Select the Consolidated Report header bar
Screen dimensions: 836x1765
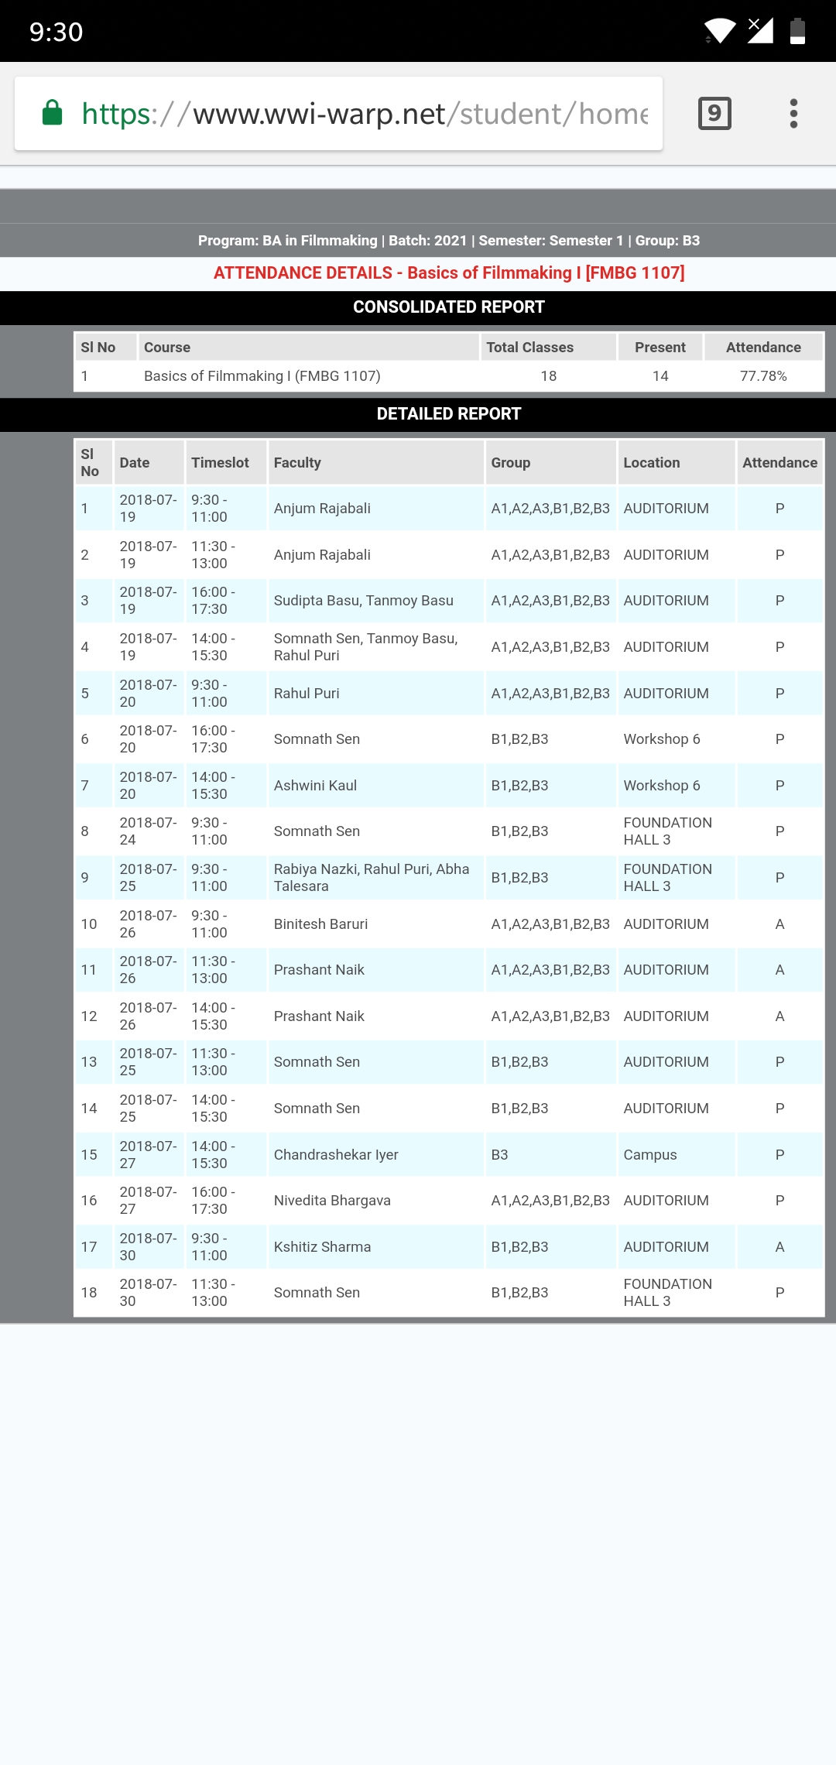click(x=449, y=307)
